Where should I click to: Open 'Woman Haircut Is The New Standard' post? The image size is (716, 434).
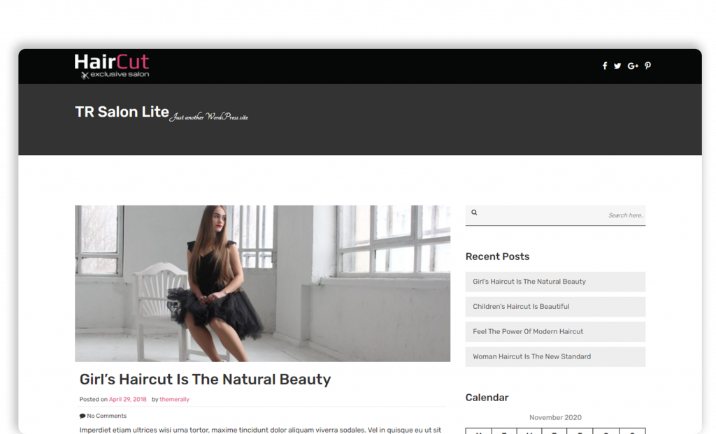pyautogui.click(x=555, y=357)
